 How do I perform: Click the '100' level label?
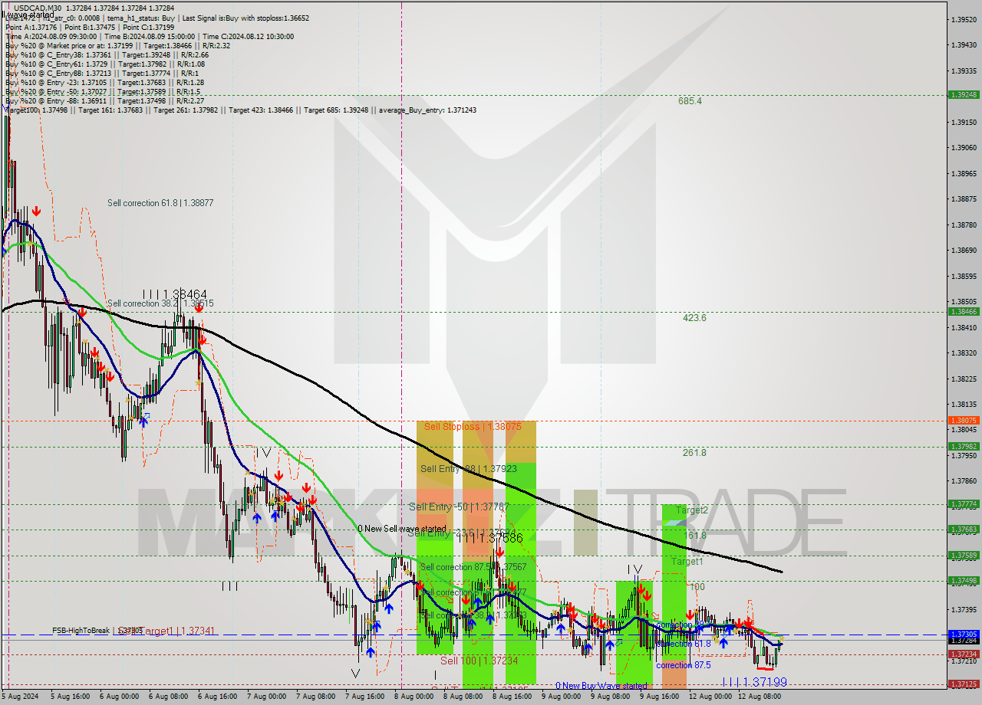point(697,586)
